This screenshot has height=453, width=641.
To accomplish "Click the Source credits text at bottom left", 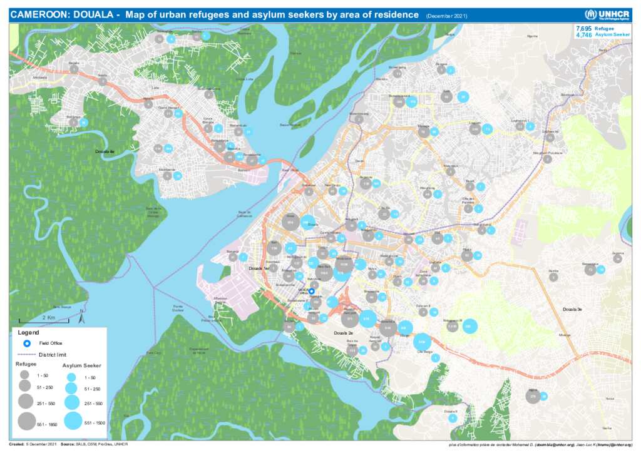I will 94,444.
